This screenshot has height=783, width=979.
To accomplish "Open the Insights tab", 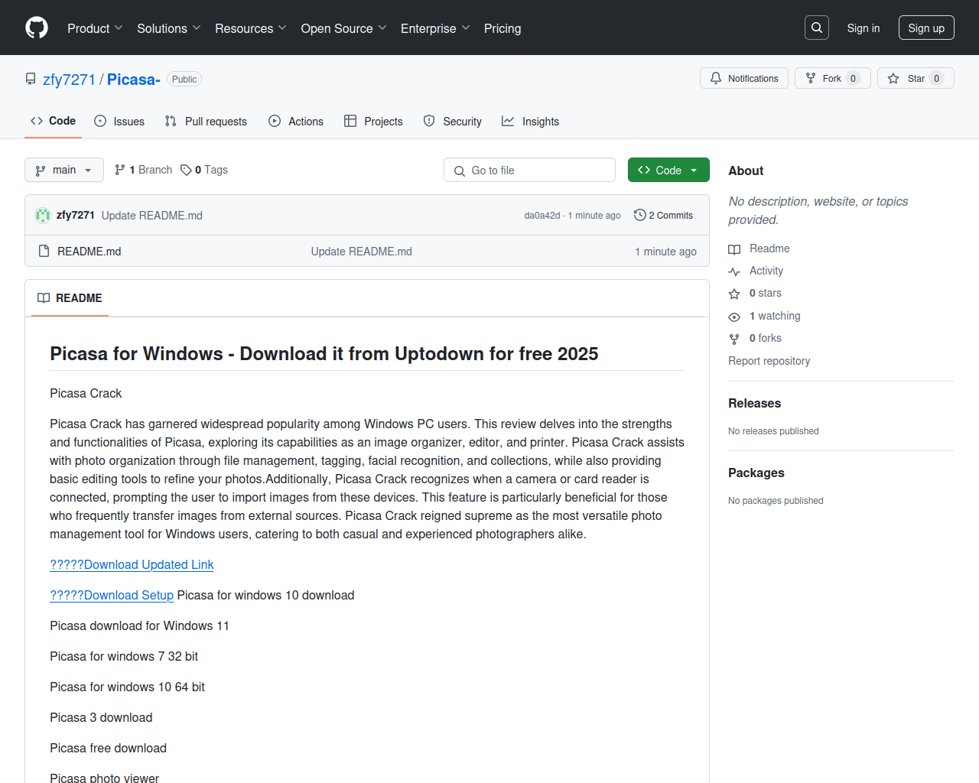I will pyautogui.click(x=531, y=121).
